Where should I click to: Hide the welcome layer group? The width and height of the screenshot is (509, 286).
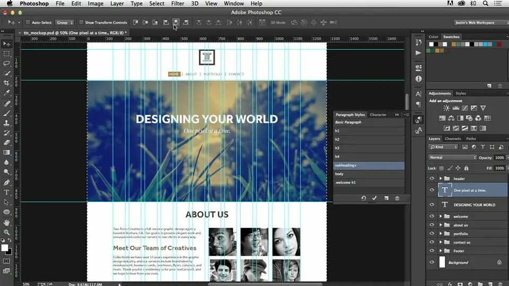click(432, 216)
